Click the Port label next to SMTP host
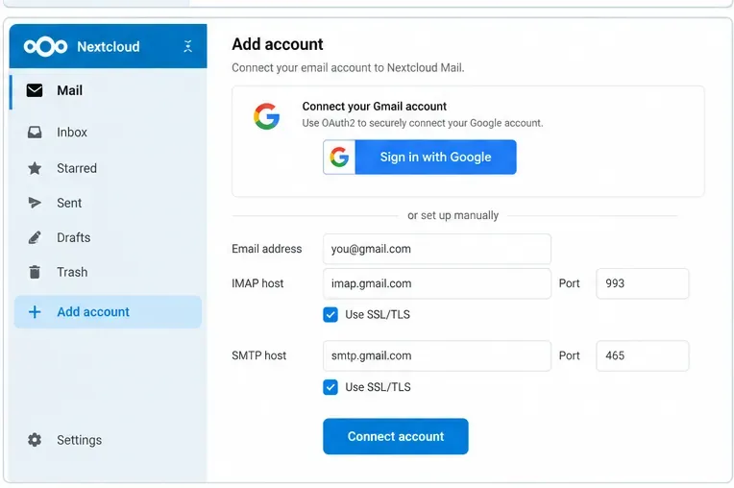The height and width of the screenshot is (488, 734). [x=569, y=355]
